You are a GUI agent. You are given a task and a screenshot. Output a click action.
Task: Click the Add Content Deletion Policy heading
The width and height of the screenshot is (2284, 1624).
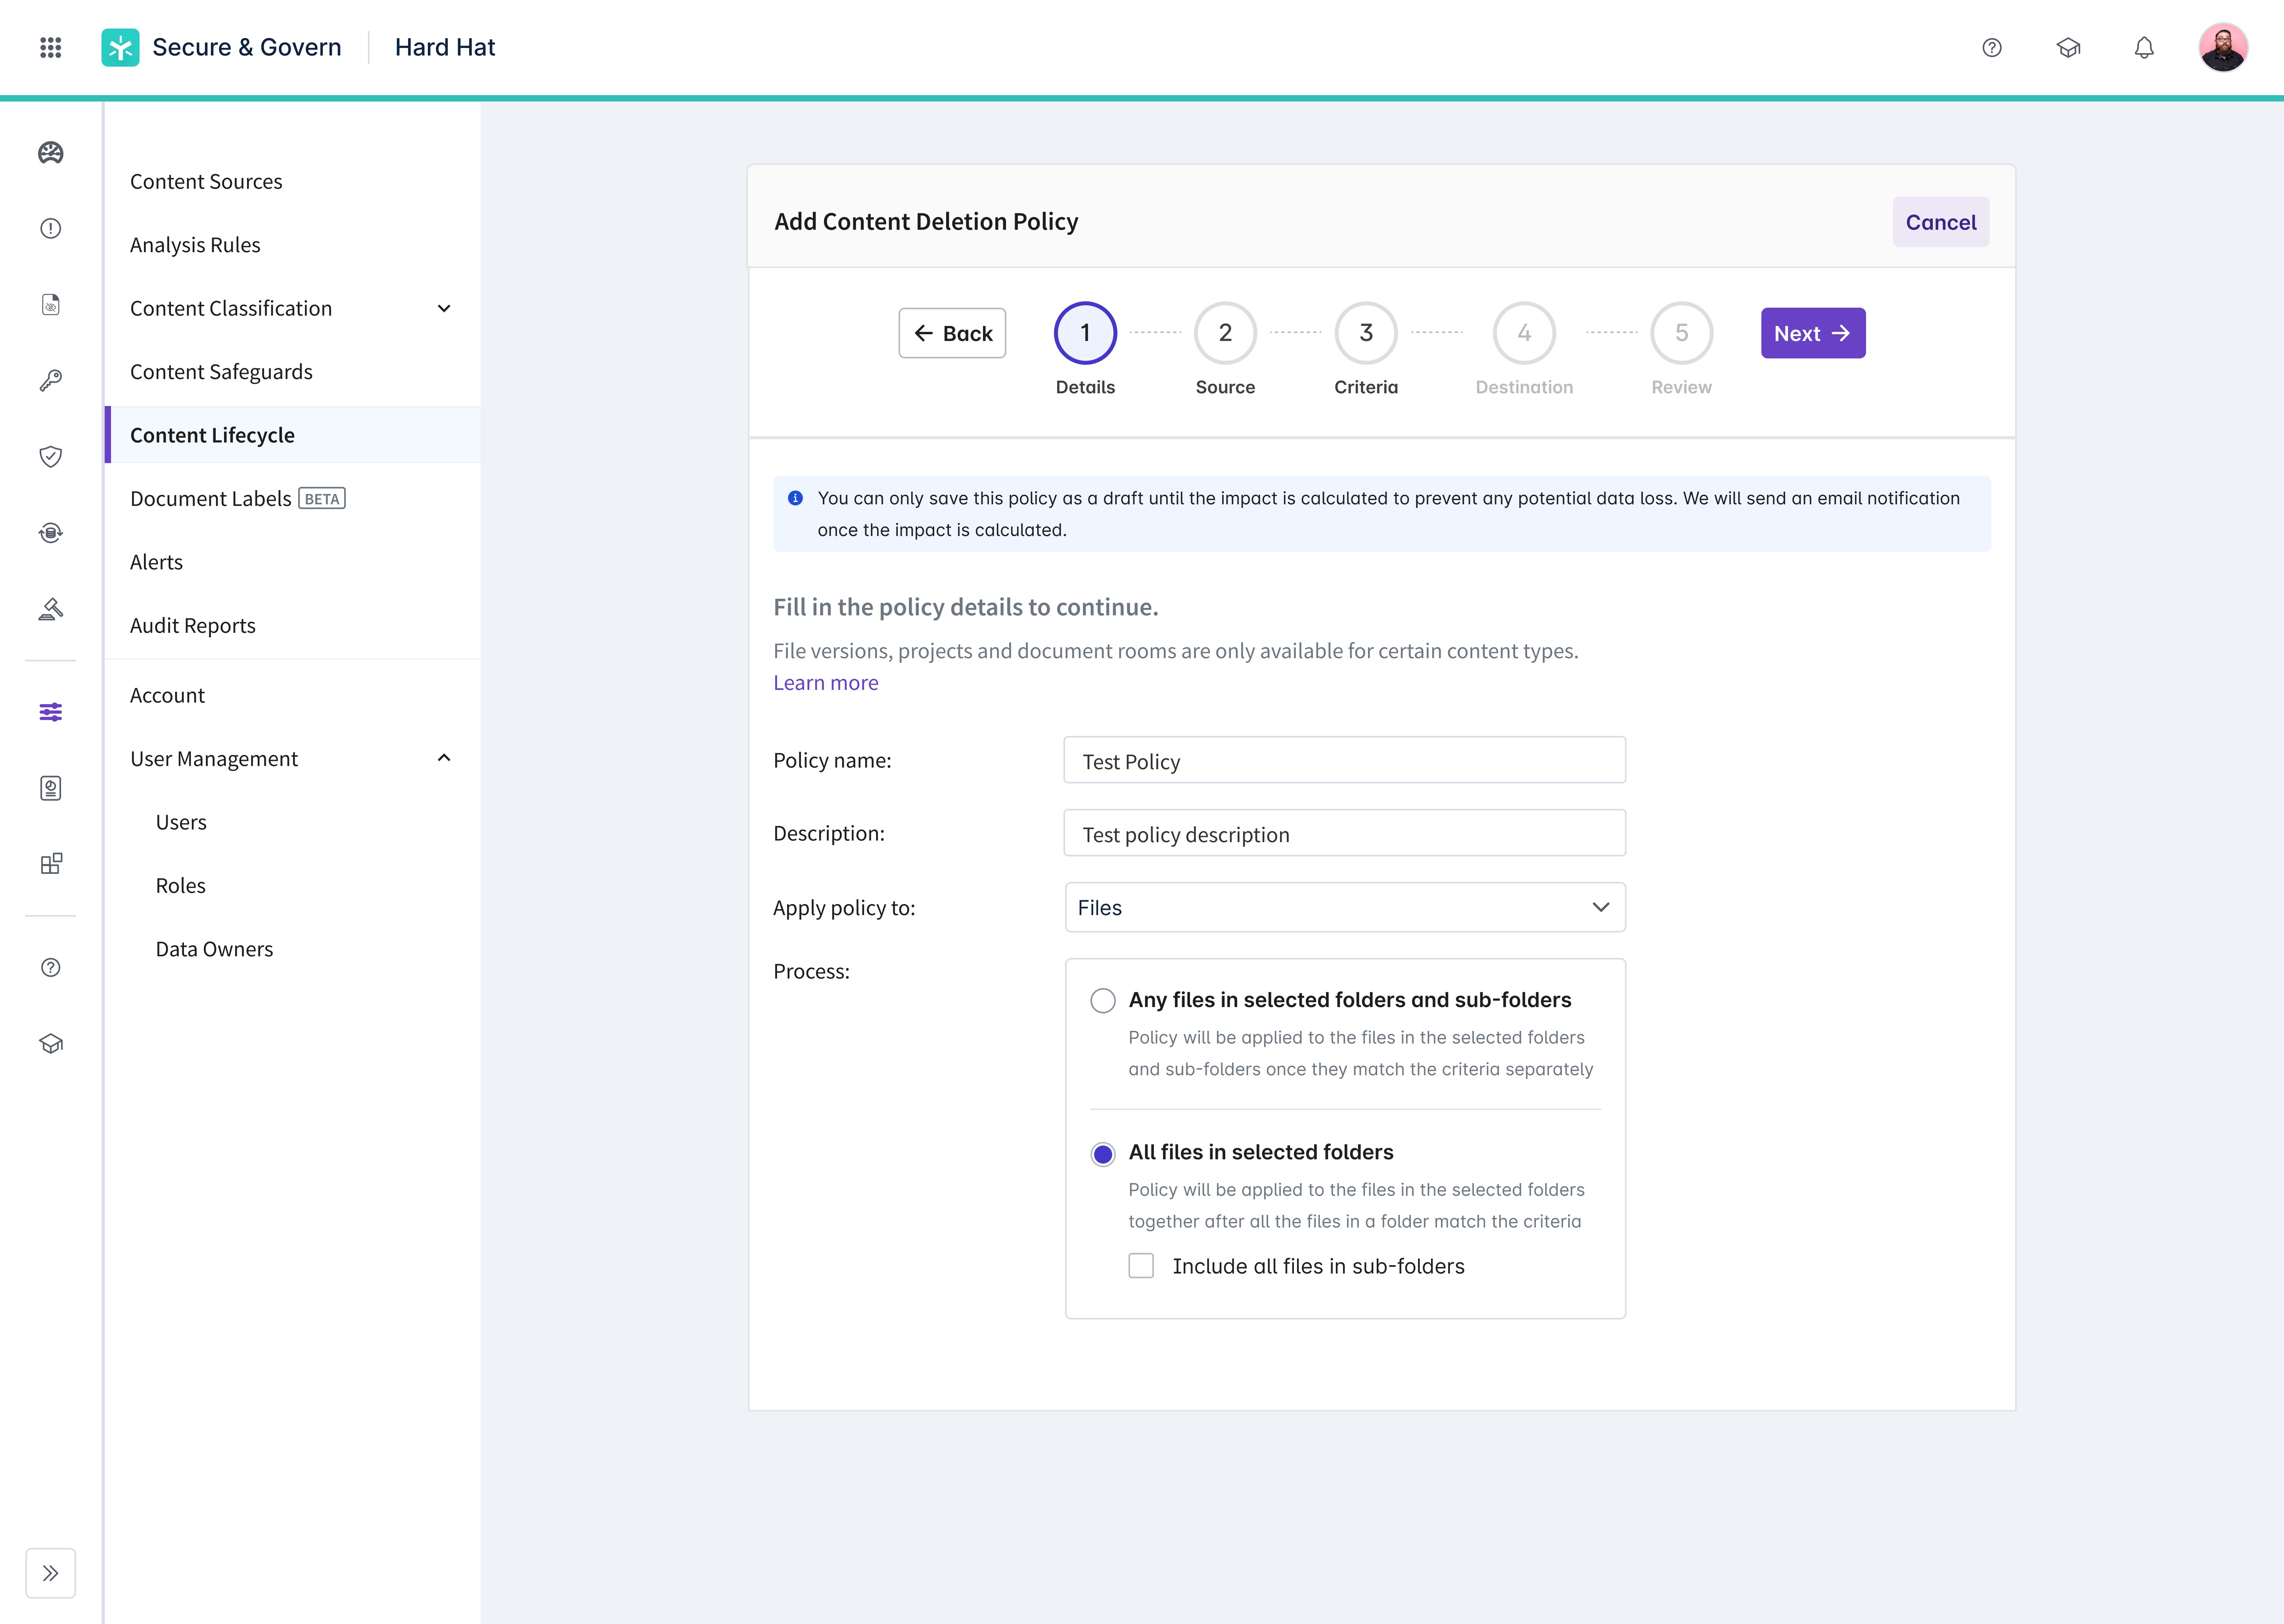coord(926,222)
